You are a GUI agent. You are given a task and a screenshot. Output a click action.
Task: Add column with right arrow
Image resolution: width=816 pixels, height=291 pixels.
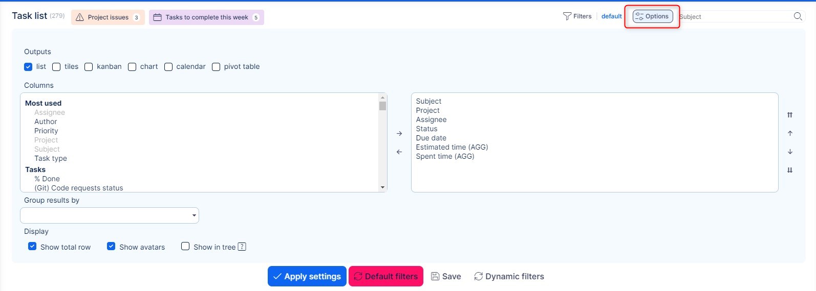pyautogui.click(x=399, y=134)
